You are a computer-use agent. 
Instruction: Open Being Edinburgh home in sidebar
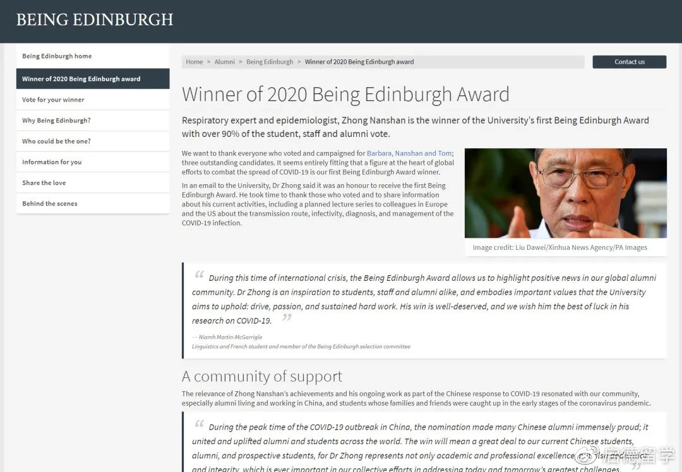(57, 56)
